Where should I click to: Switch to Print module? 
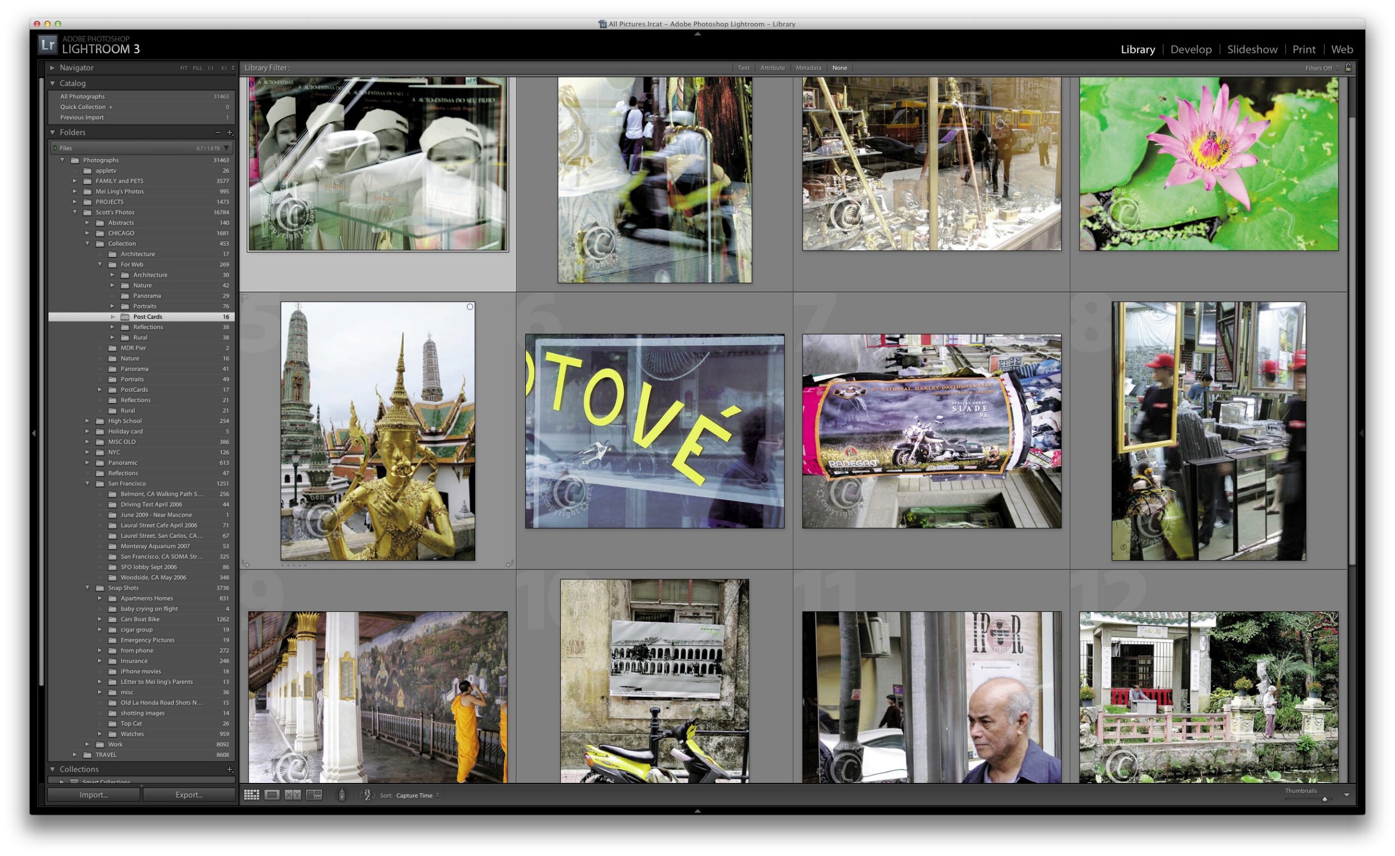(x=1304, y=49)
